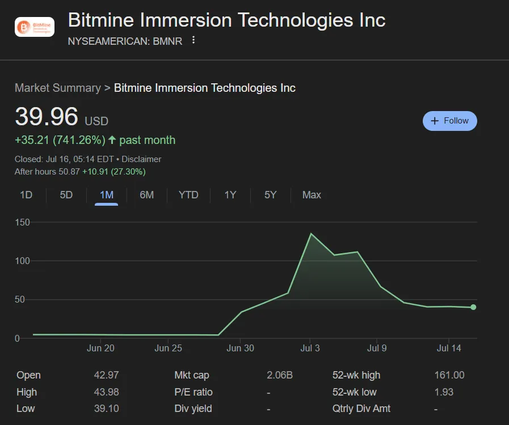Viewport: 509px width, 425px height.
Task: Switch to the 6M chart tab
Action: [x=146, y=195]
